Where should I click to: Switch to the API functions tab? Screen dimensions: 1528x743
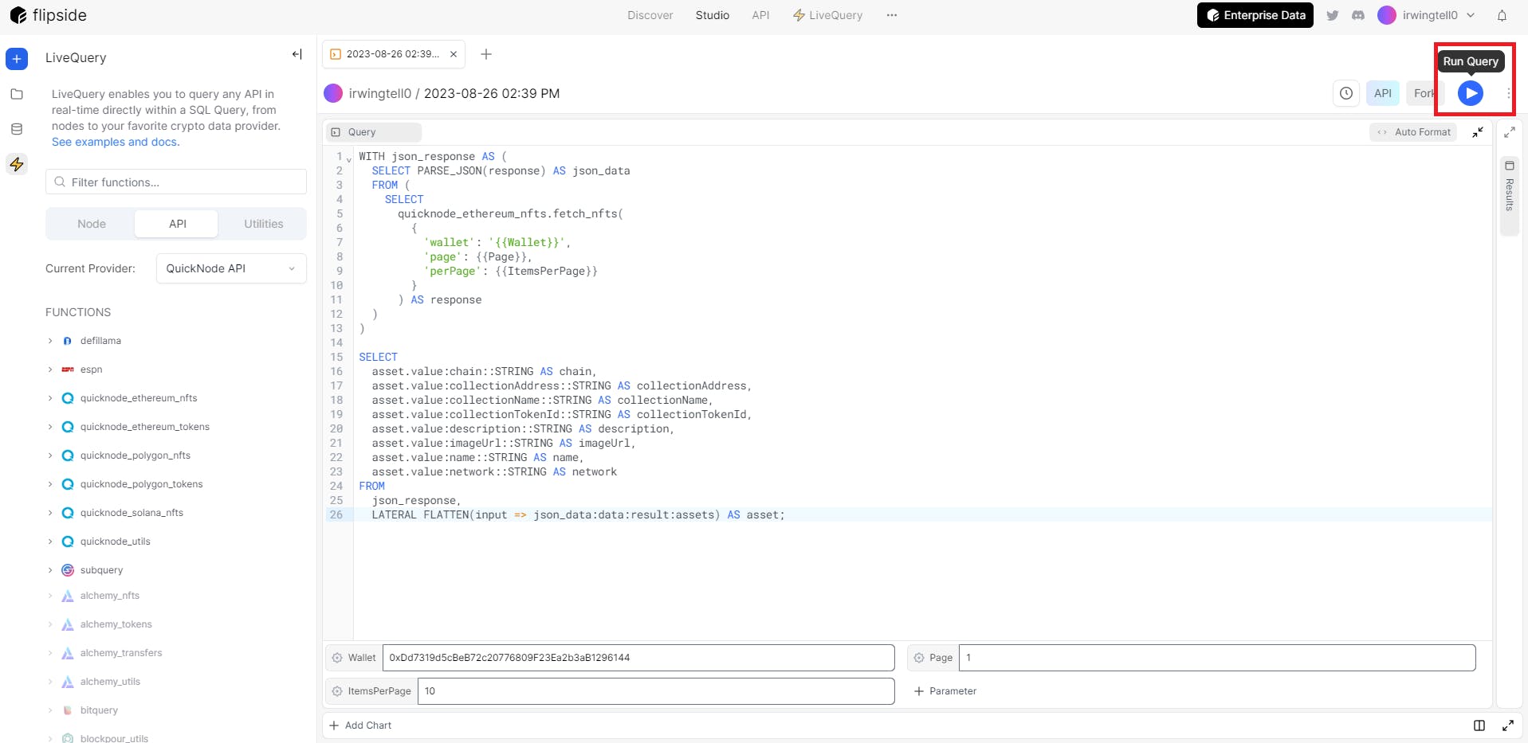coord(177,224)
